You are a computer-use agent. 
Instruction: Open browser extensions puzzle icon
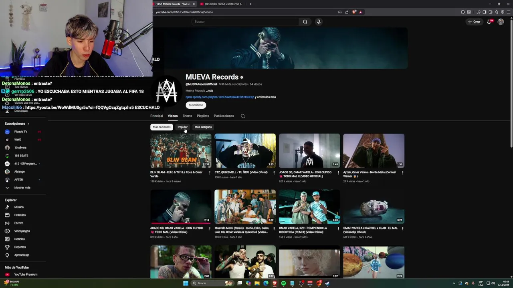click(463, 12)
